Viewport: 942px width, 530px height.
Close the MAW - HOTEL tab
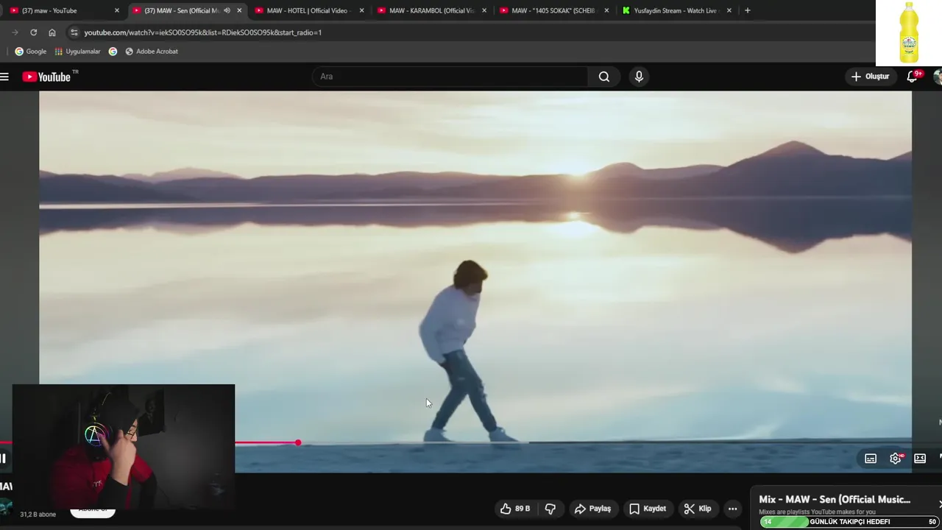coord(361,10)
